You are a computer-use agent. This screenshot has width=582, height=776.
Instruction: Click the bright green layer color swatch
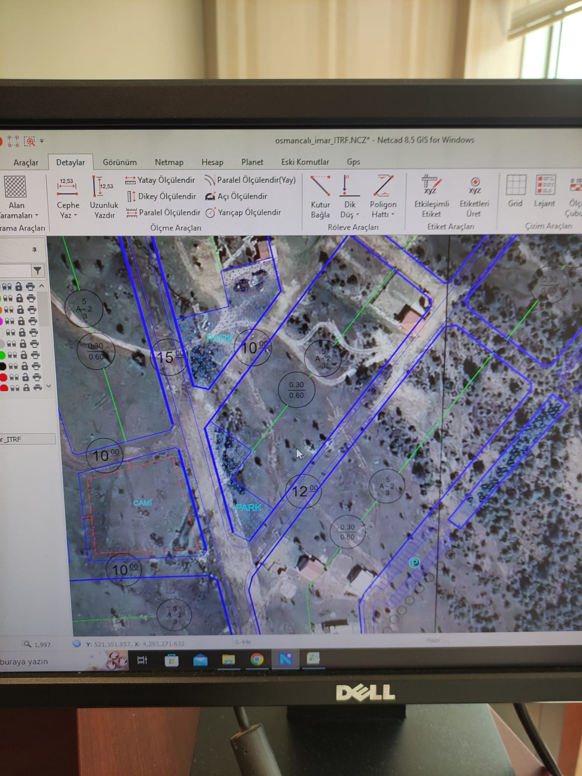point(2,355)
